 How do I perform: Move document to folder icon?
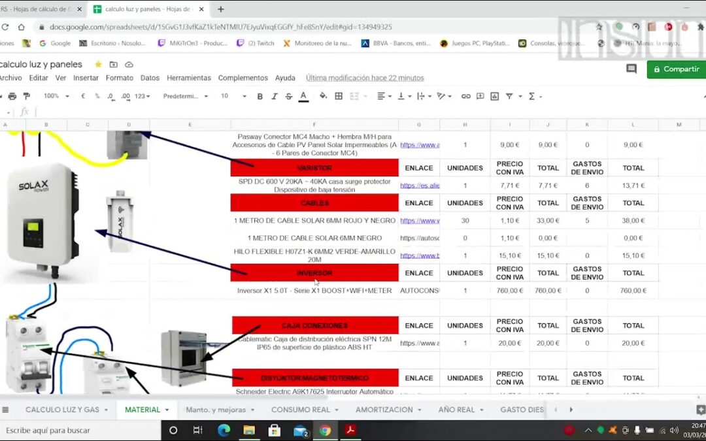point(114,64)
